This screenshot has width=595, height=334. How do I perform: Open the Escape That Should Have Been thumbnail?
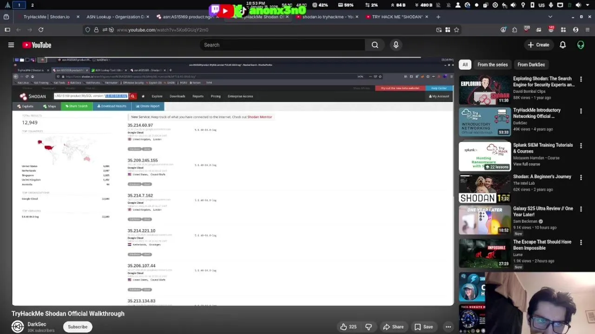(x=485, y=253)
